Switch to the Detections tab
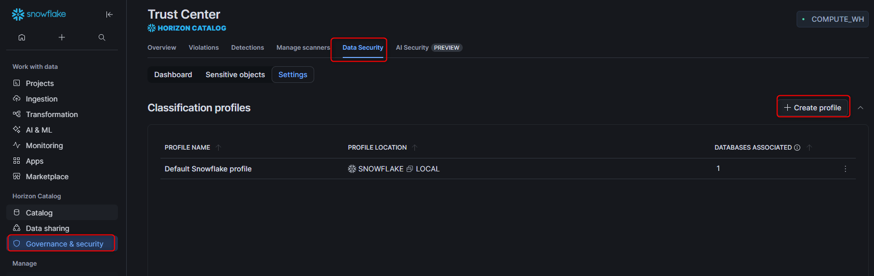Image resolution: width=874 pixels, height=276 pixels. [247, 48]
